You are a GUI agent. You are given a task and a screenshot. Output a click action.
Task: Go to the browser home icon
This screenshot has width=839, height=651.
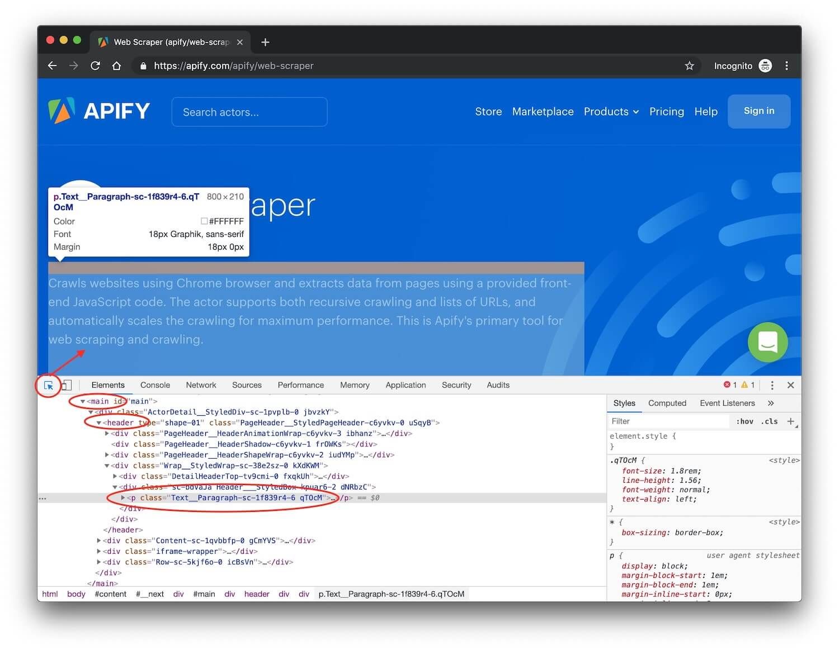pos(116,66)
